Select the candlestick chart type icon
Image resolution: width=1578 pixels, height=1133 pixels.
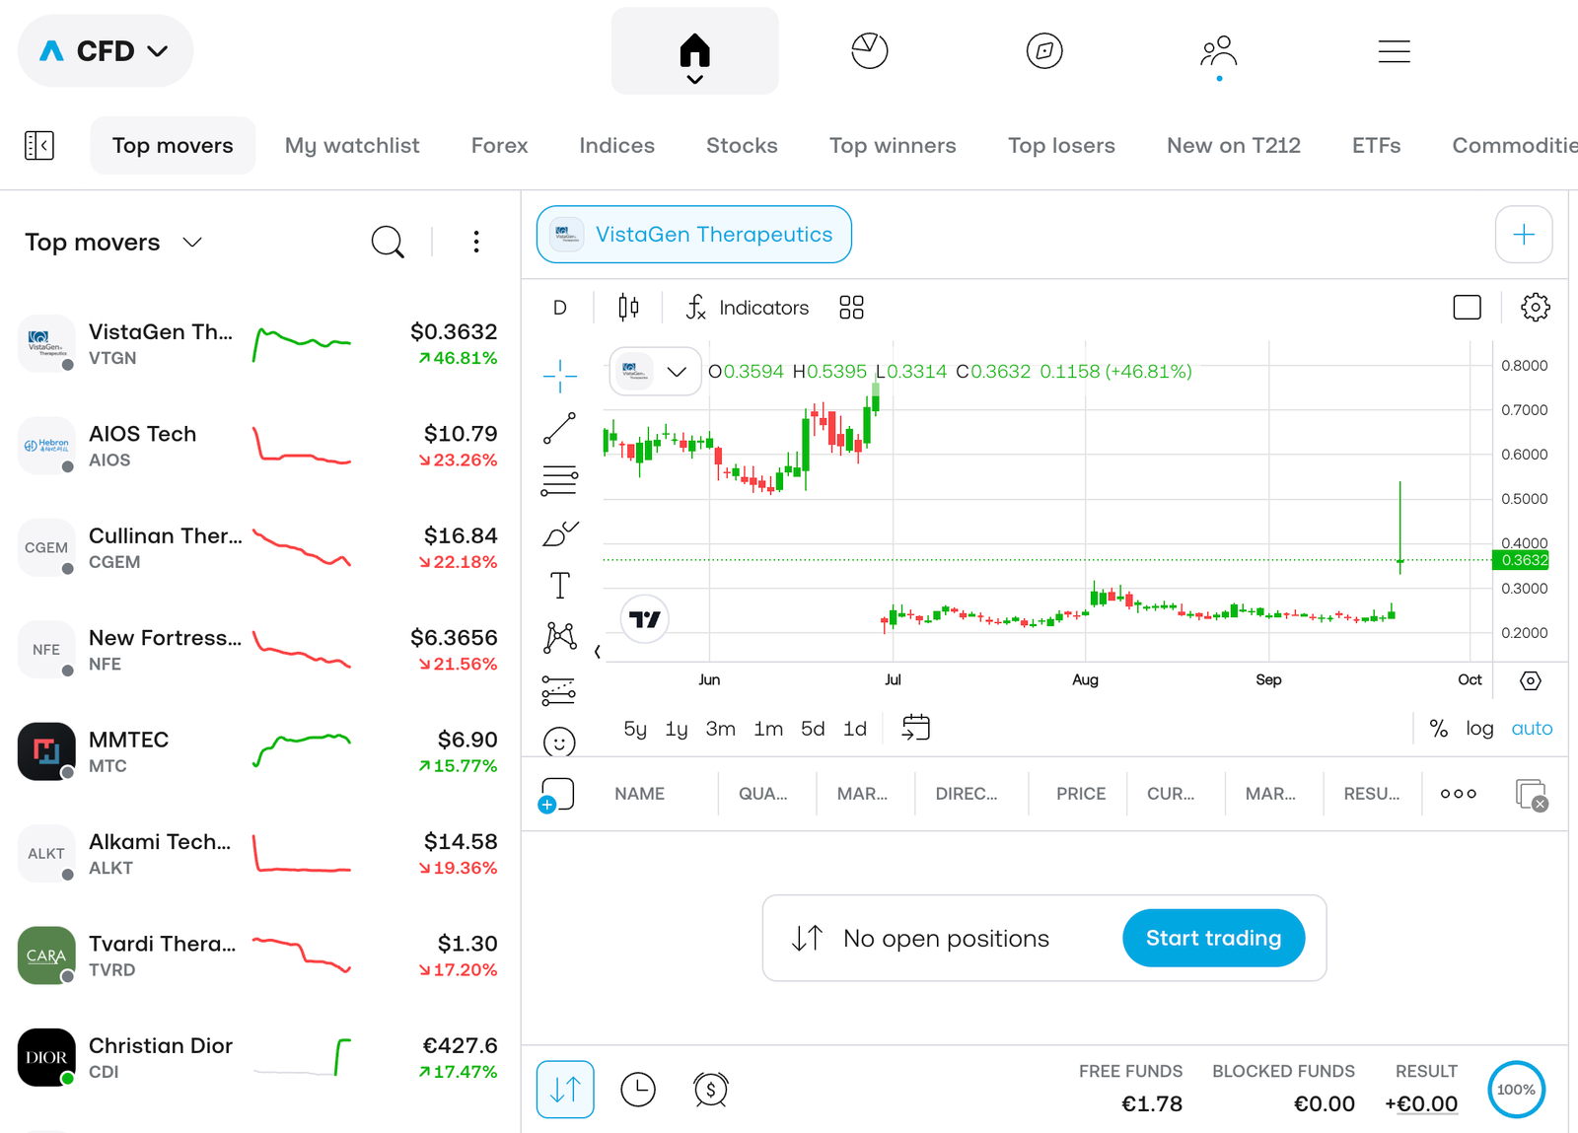[x=628, y=308]
